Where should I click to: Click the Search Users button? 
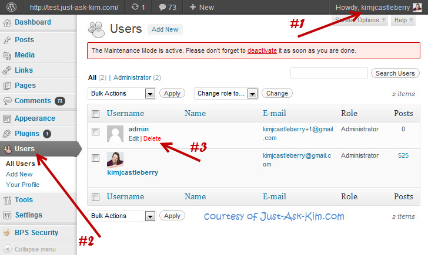pyautogui.click(x=395, y=73)
